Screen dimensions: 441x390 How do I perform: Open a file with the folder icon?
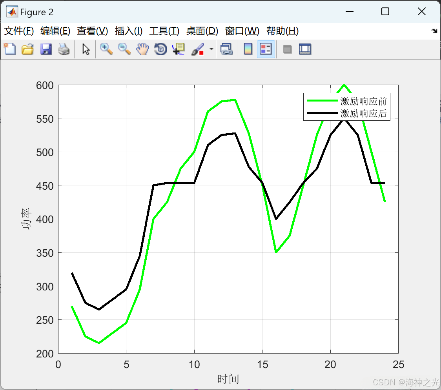point(27,49)
